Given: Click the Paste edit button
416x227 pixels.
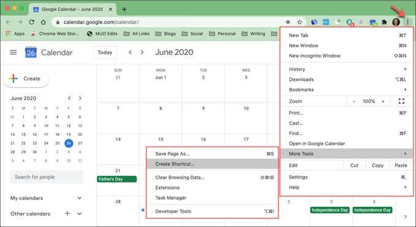Looking at the screenshot, I should point(401,165).
